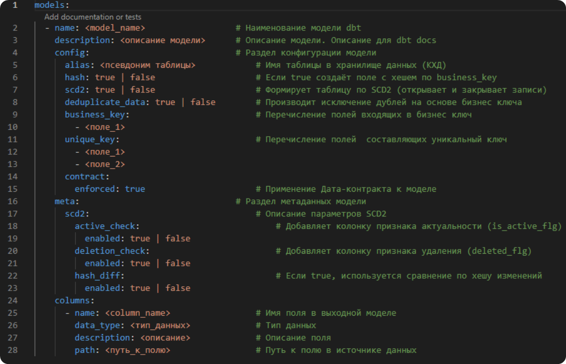The image size is (566, 364).
Task: Click the <поле_2> placeholder
Action: (x=105, y=164)
